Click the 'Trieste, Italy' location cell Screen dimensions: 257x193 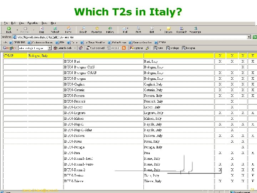click(x=179, y=181)
